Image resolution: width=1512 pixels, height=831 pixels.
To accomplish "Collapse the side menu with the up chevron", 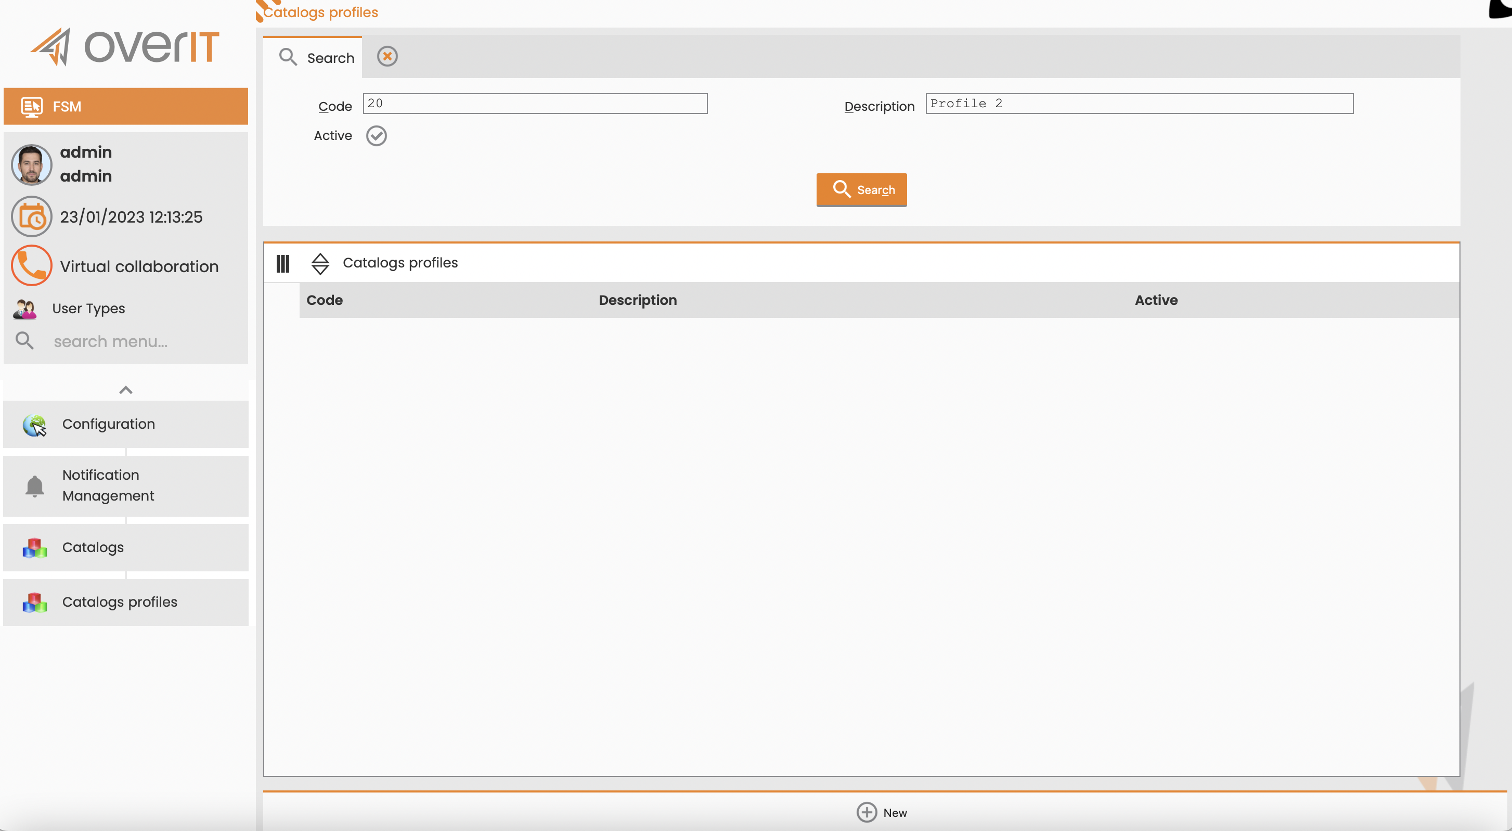I will coord(125,389).
